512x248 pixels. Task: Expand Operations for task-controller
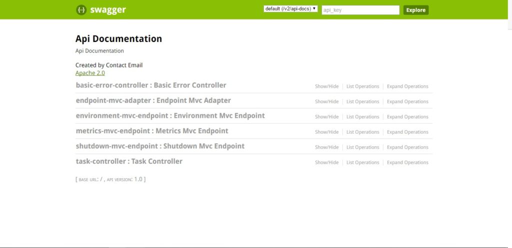coord(407,162)
